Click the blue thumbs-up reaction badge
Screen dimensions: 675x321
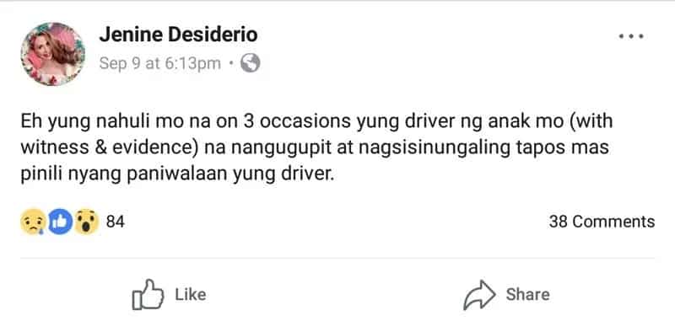point(60,222)
